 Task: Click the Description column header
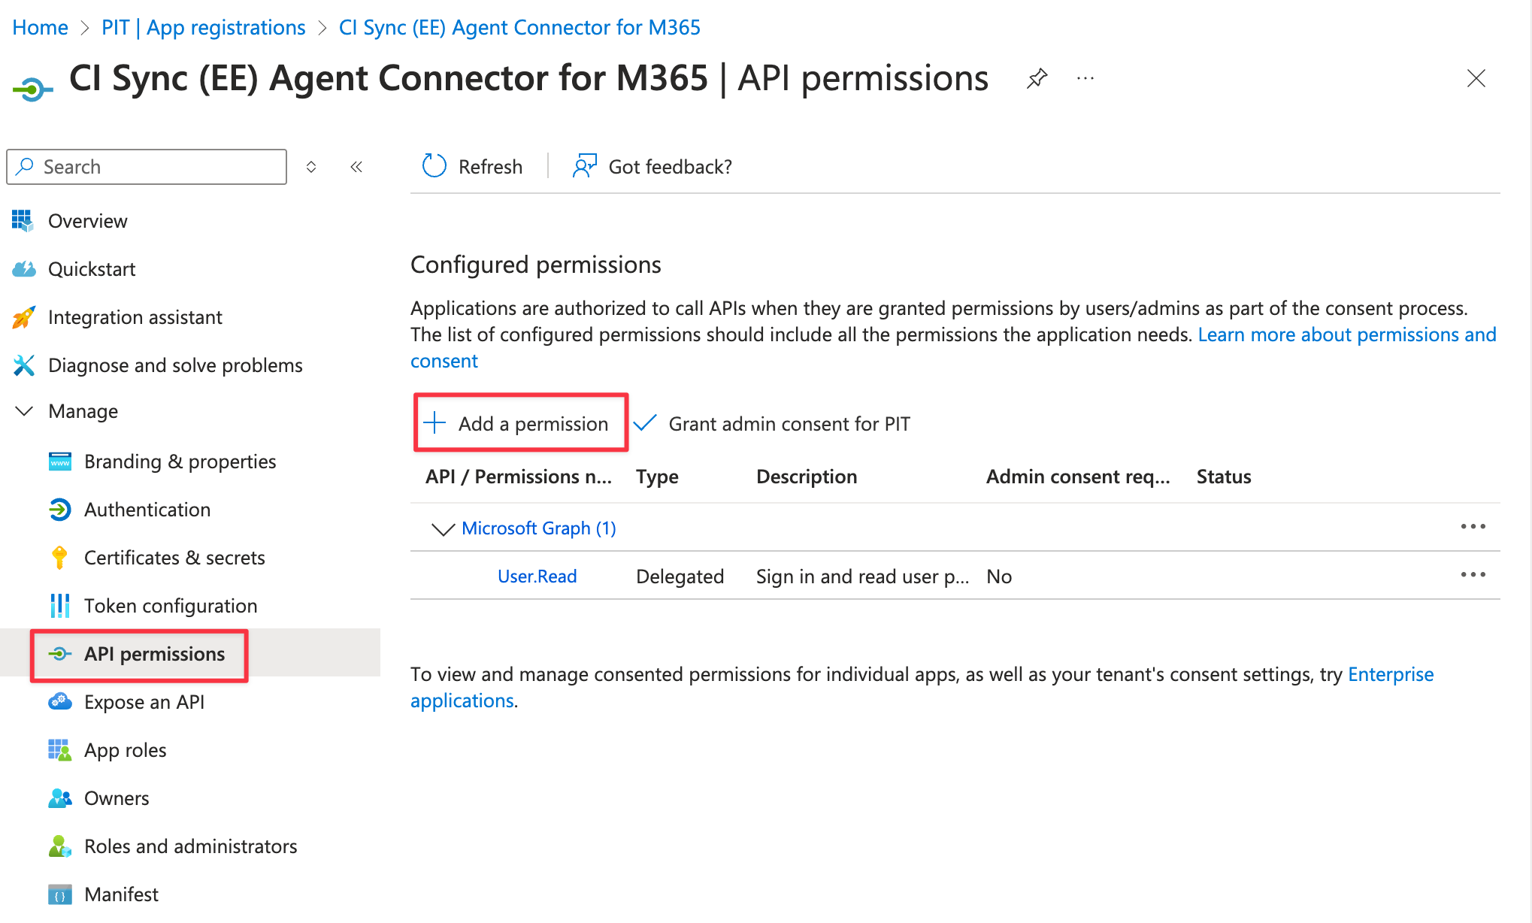click(x=807, y=477)
